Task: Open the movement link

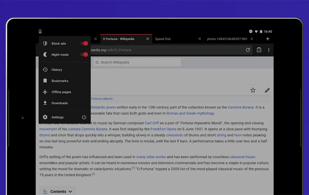Action: point(48,129)
